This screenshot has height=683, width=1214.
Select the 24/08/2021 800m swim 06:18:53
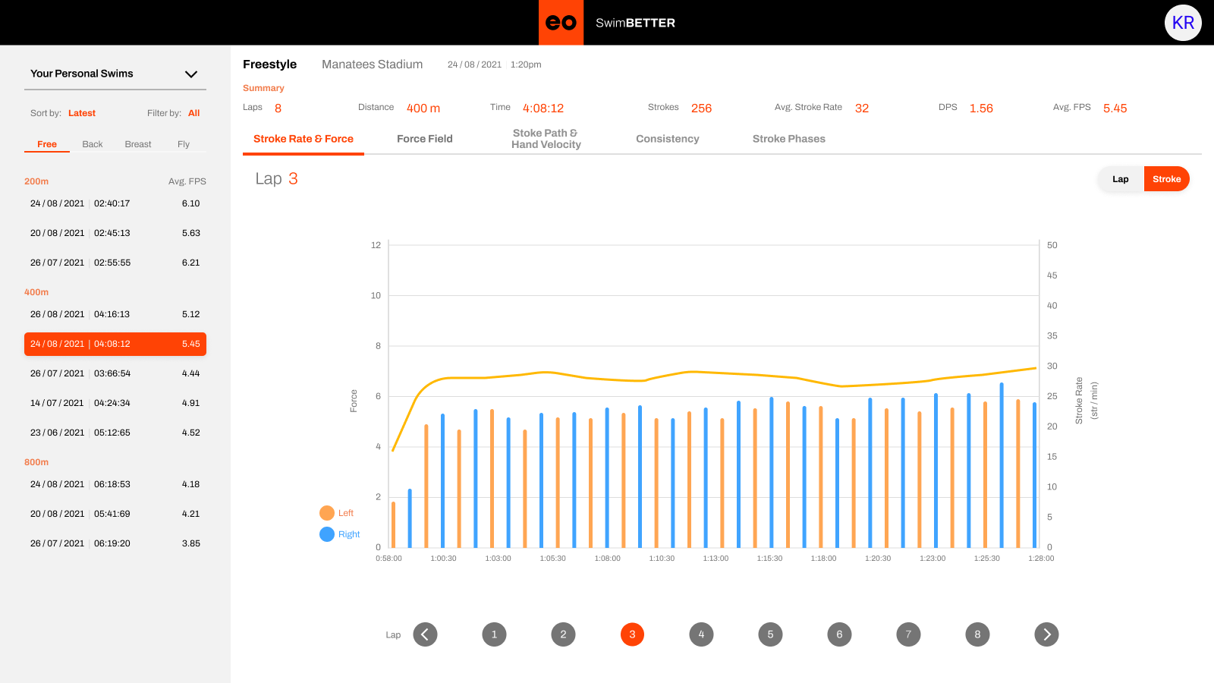115,484
